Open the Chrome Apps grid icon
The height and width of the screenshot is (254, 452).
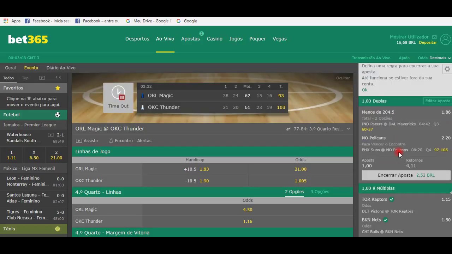click(6, 21)
